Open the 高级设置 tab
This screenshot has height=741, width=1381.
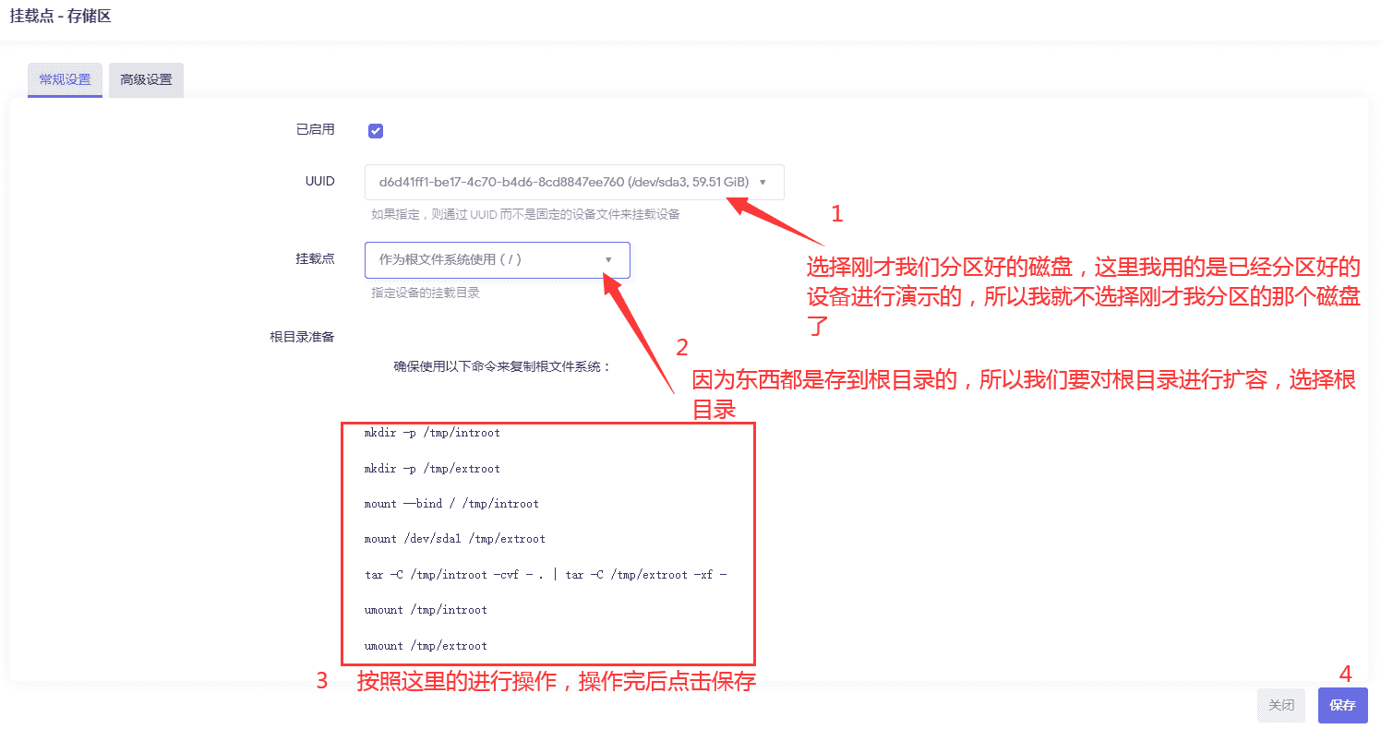point(146,80)
